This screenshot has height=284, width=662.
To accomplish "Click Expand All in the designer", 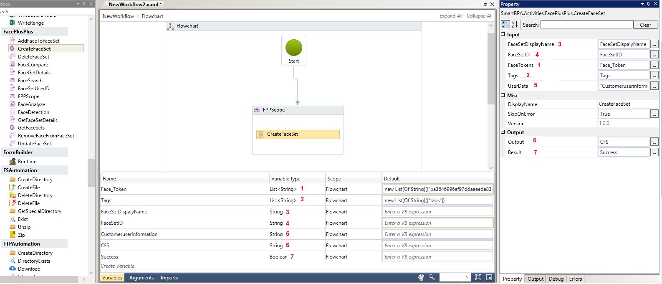I will pyautogui.click(x=450, y=16).
